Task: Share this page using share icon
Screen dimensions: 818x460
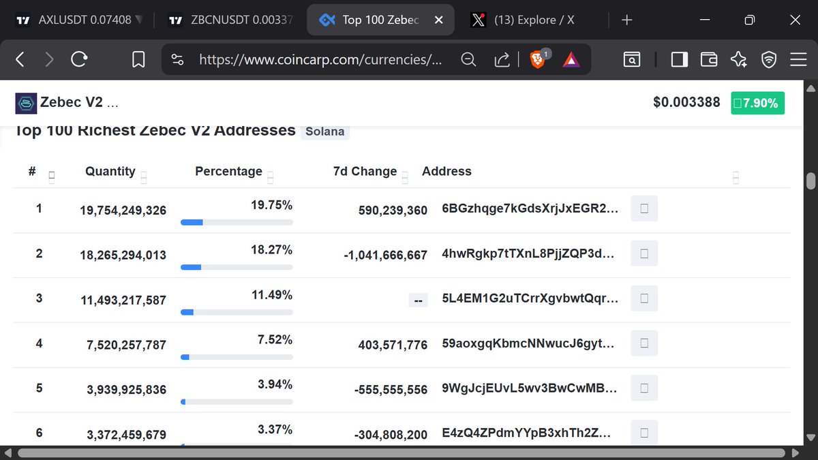Action: pos(502,60)
